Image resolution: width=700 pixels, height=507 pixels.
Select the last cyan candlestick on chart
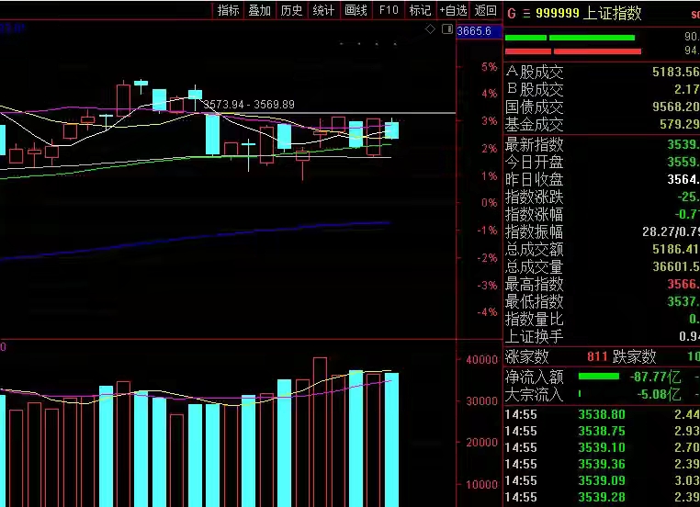click(x=391, y=130)
